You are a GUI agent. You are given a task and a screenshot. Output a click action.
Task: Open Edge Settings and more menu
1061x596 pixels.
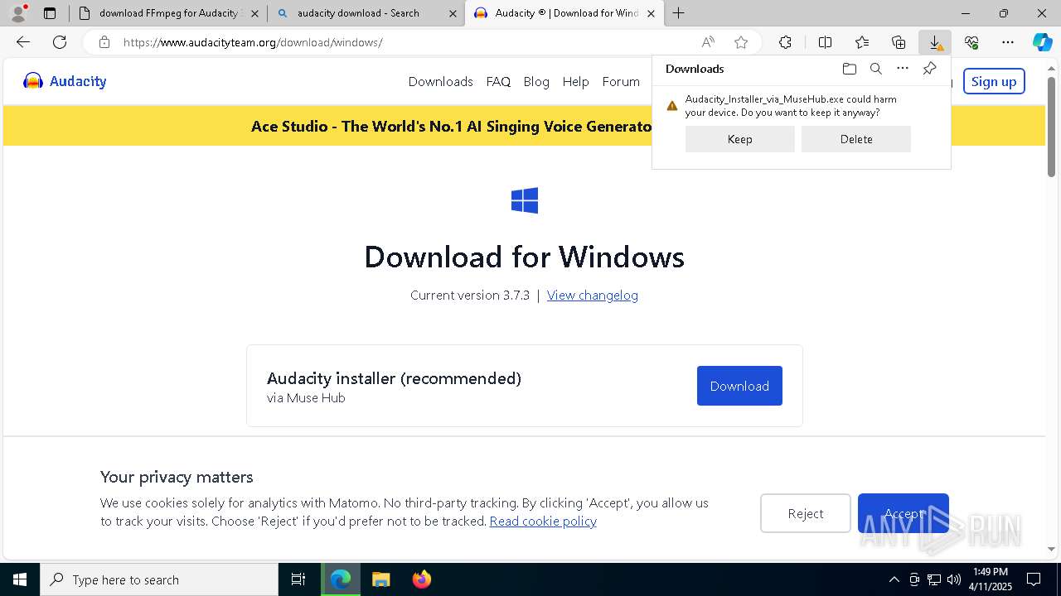[x=1008, y=42]
